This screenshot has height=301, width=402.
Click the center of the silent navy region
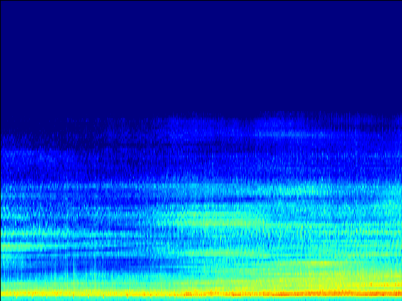click(x=201, y=60)
